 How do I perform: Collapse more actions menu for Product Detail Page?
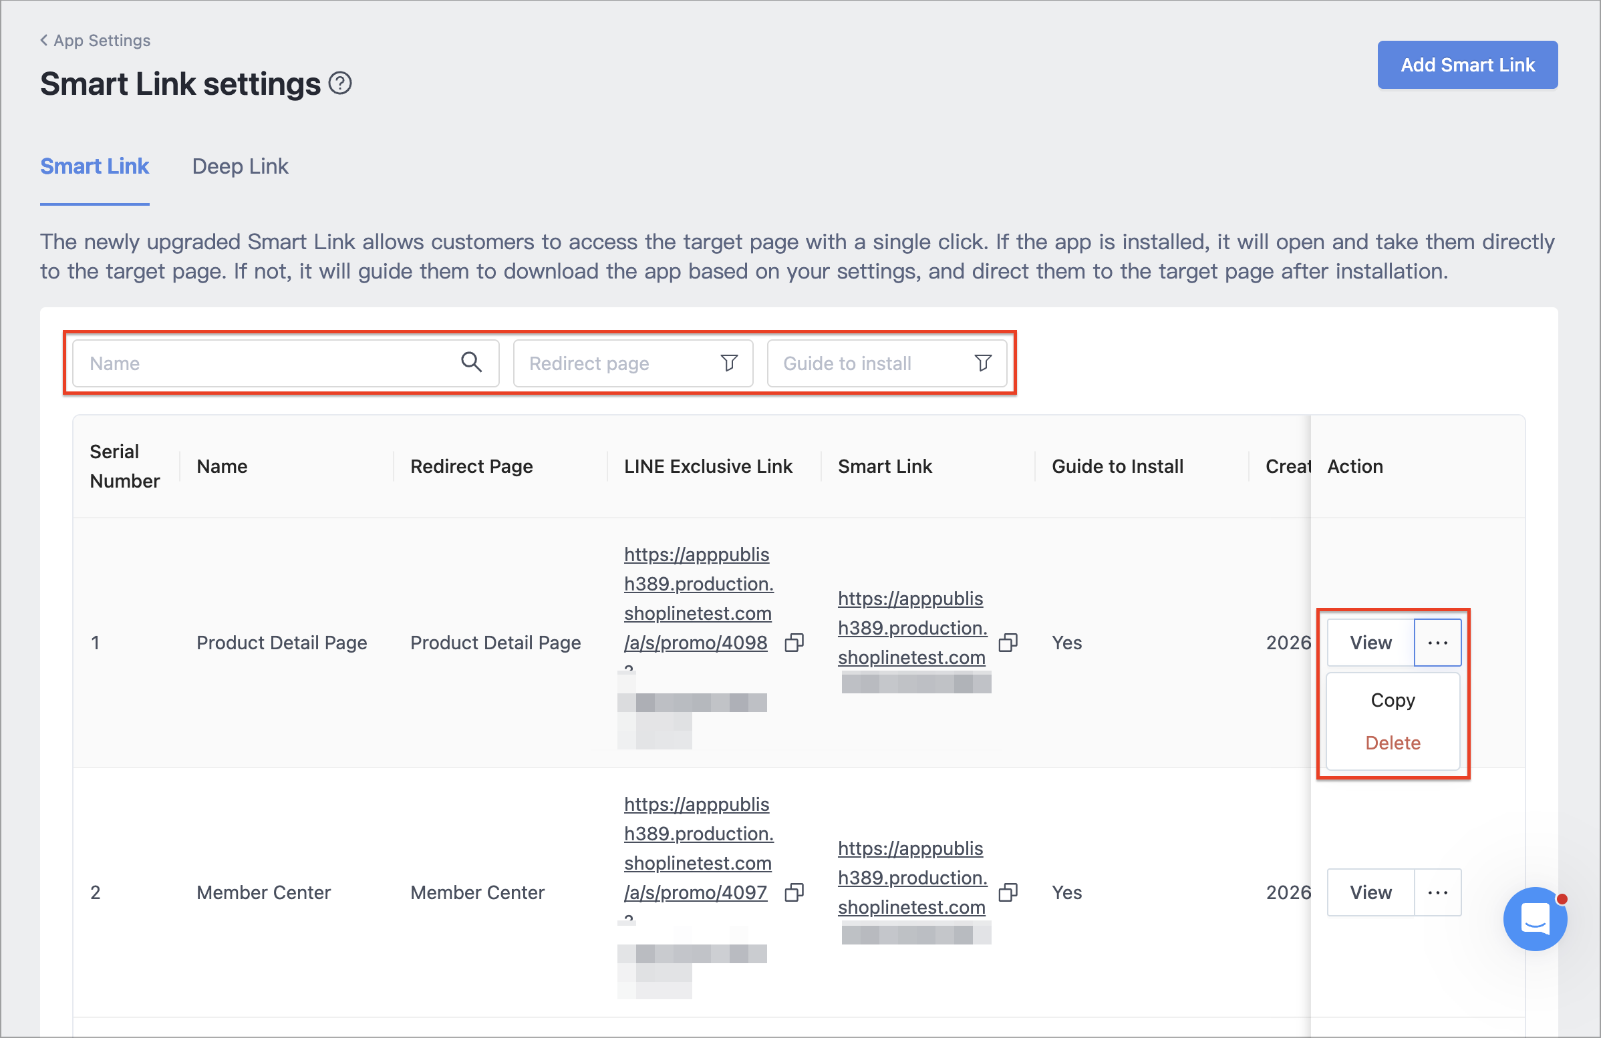coord(1437,643)
